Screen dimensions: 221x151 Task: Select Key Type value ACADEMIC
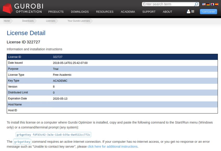click(60, 81)
